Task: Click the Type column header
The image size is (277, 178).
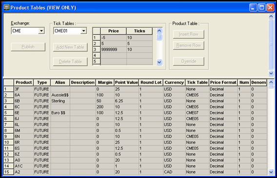Action: pyautogui.click(x=42, y=83)
